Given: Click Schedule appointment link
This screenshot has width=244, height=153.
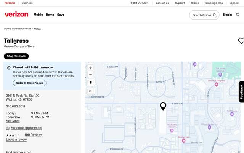Looking at the screenshot, I should 26,128.
